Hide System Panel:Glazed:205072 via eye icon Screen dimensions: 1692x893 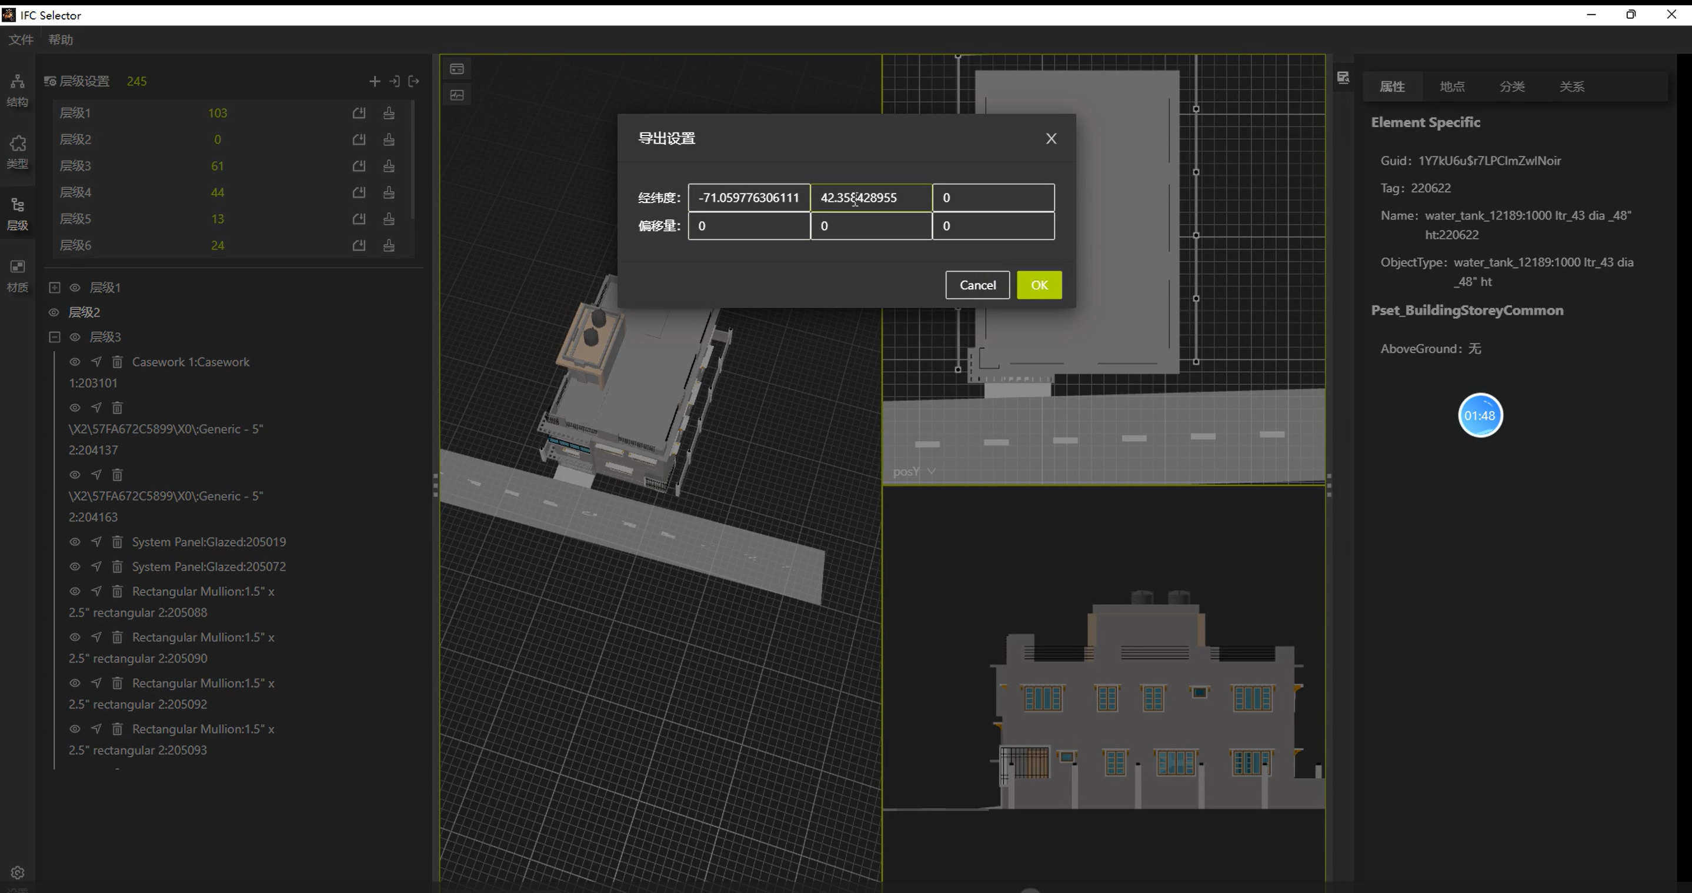(x=75, y=567)
